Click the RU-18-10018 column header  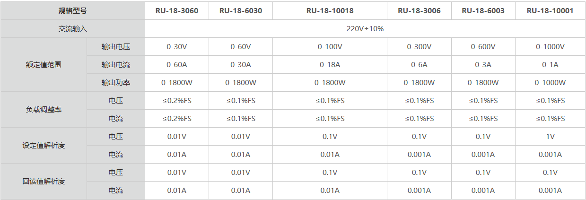[330, 10]
